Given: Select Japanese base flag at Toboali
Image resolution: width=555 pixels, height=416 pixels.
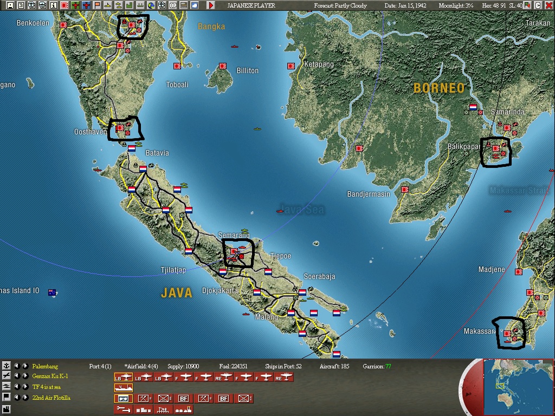Looking at the screenshot, I should click(x=177, y=66).
